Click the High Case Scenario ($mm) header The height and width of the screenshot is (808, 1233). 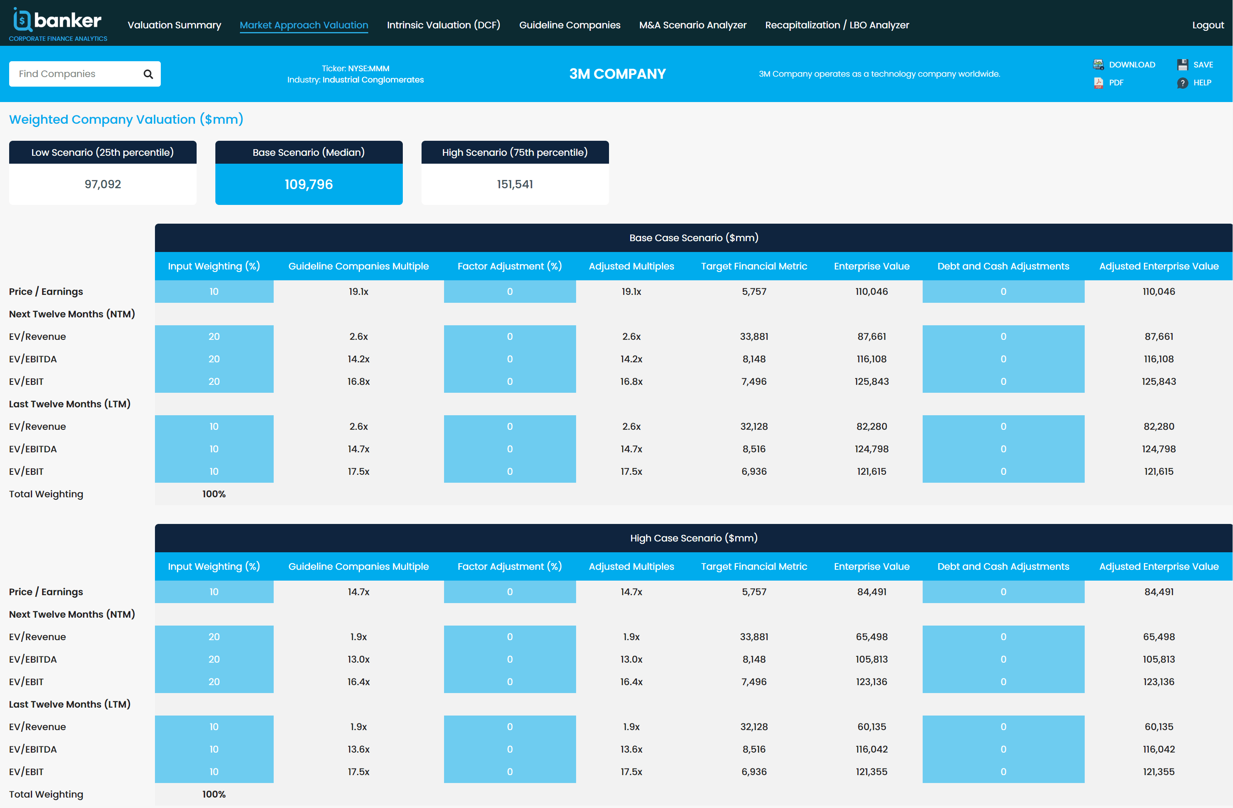click(x=694, y=538)
